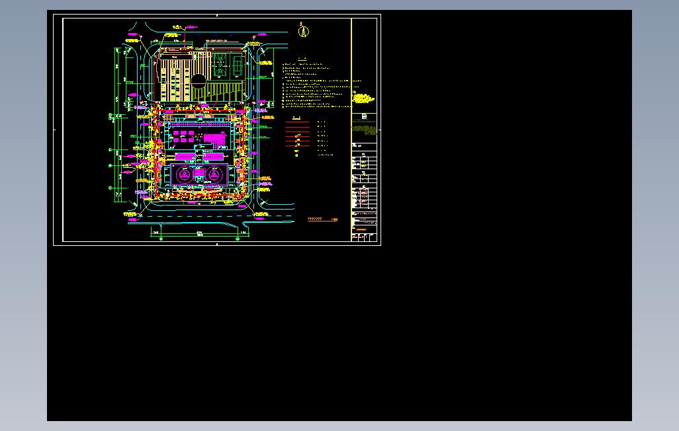Click the black filled circle in plaza
The height and width of the screenshot is (431, 679).
click(199, 81)
